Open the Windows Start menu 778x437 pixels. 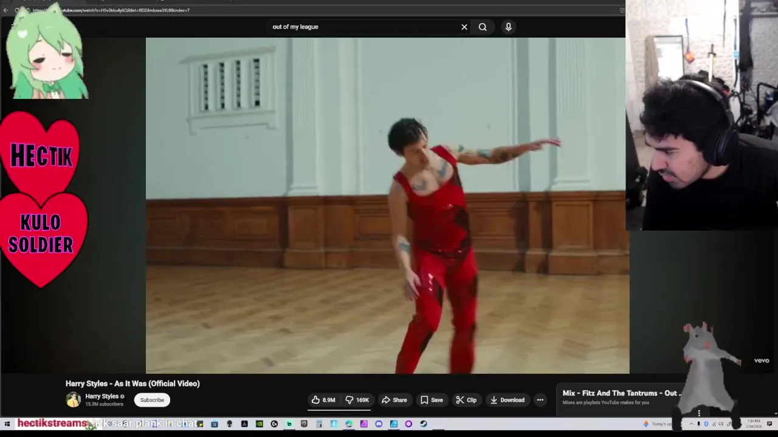7,424
